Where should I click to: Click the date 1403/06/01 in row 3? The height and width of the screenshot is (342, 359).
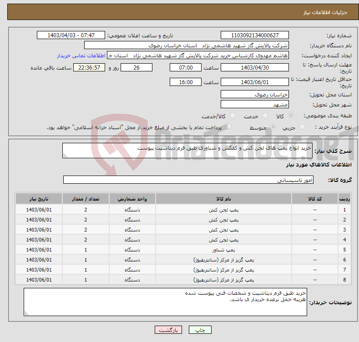tap(39, 230)
